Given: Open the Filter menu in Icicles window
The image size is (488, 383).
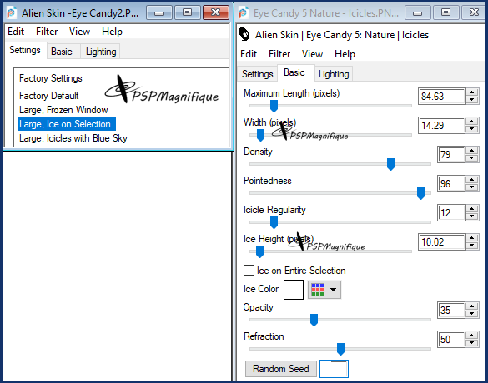Looking at the screenshot, I should pos(279,54).
